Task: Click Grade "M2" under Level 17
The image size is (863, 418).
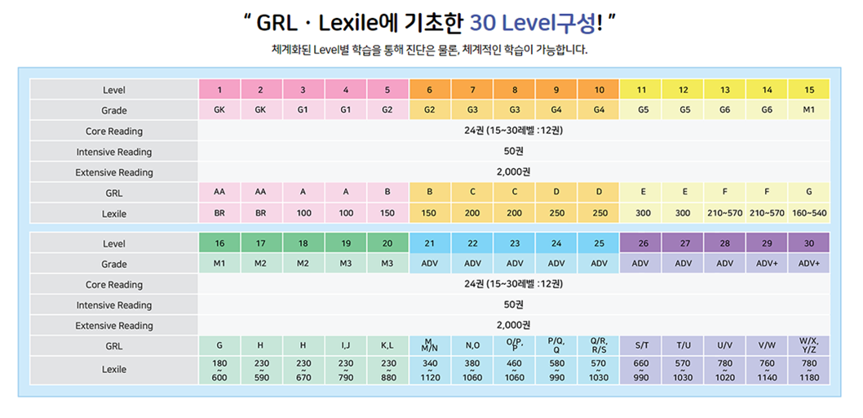Action: 262,264
